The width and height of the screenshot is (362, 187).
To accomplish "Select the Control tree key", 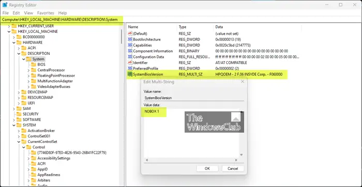I will click(39, 147).
